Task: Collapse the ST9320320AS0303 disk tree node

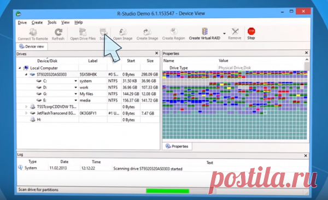Action: 26,74
